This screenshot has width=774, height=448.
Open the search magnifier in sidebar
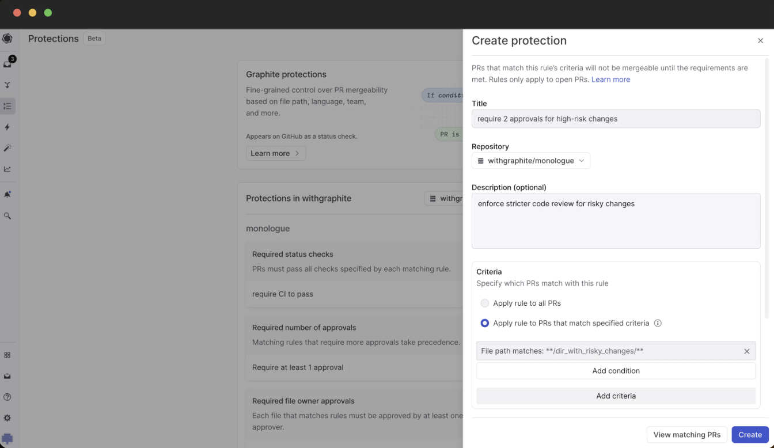coord(7,215)
